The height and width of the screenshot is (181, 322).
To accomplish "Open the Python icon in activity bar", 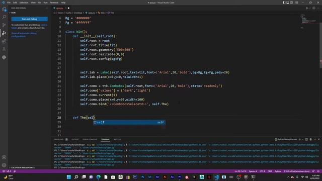I will point(4,57).
